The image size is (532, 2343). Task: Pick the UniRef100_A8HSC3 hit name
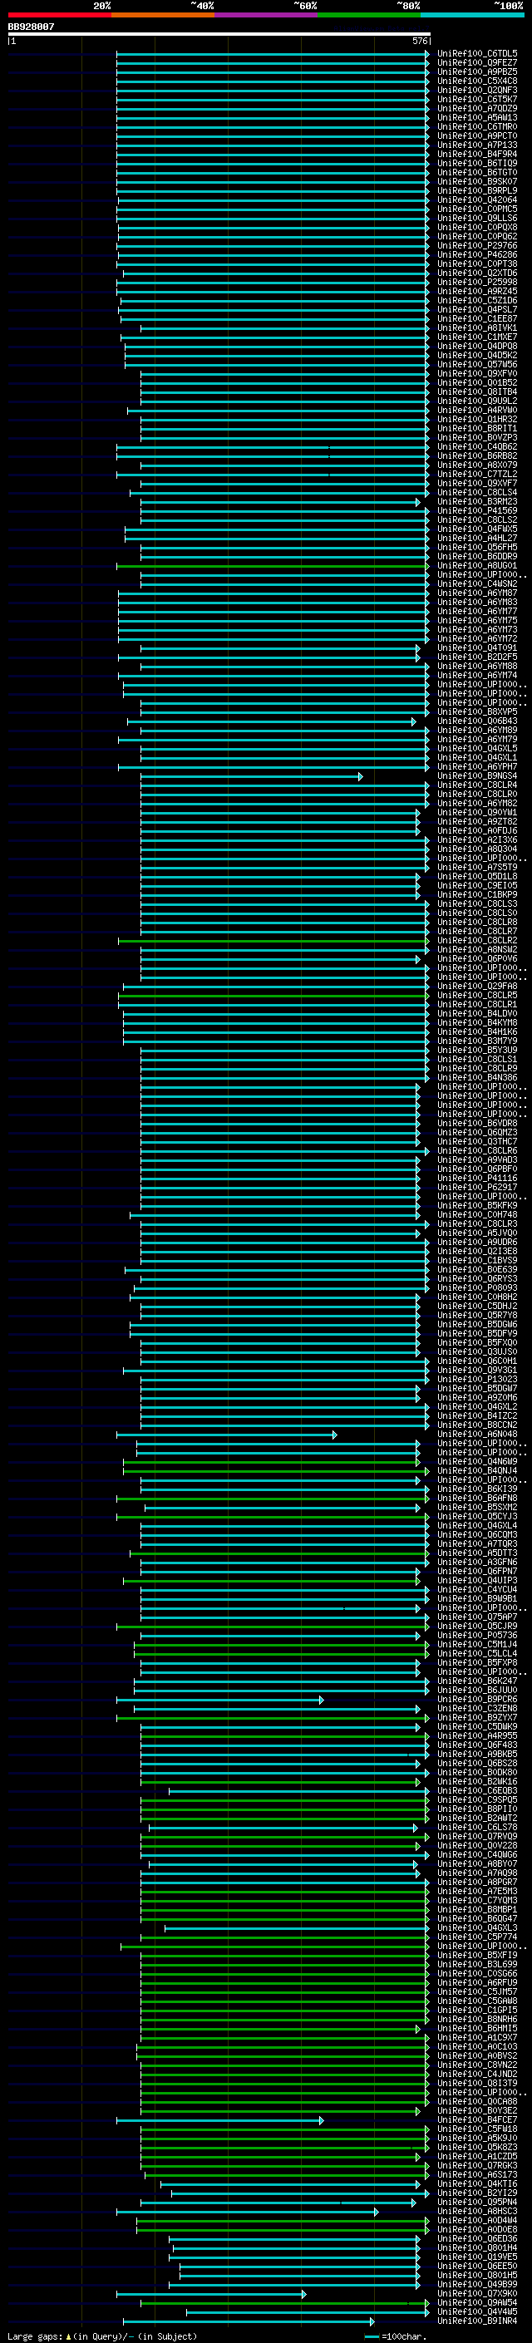[x=477, y=2211]
